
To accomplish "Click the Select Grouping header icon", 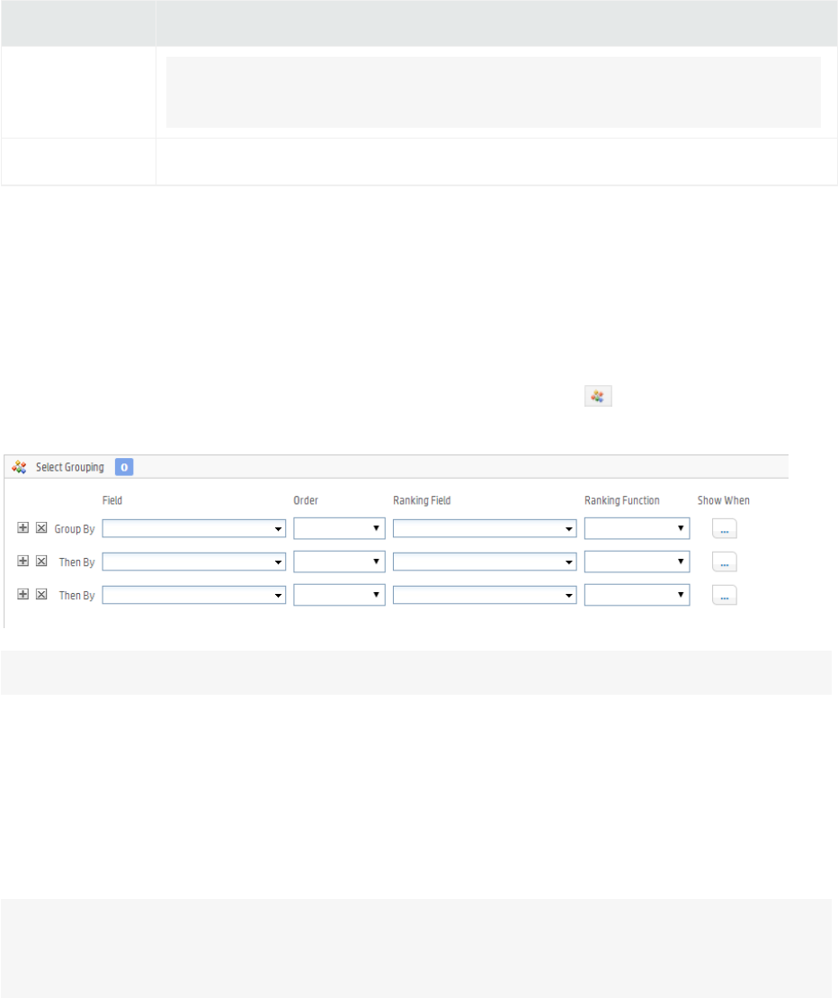I will coord(19,467).
